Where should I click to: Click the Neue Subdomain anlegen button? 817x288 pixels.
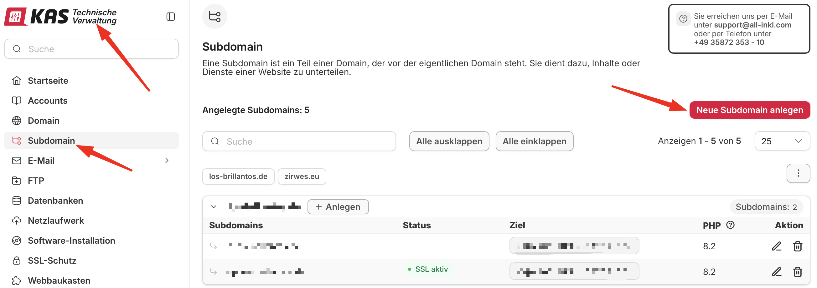[x=749, y=110]
